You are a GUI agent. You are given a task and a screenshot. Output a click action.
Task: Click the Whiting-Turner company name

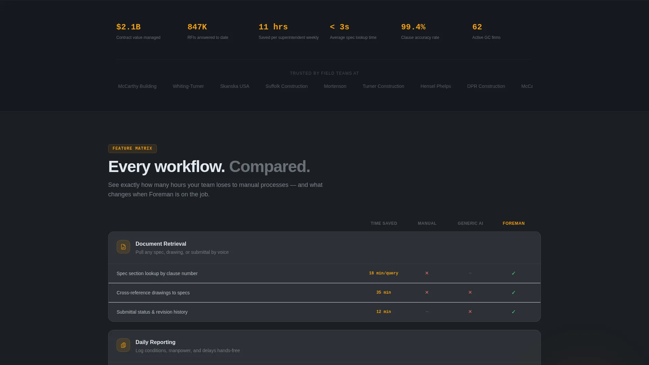pos(188,86)
